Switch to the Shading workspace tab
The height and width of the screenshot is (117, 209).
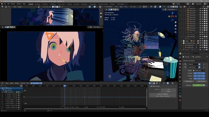coord(69,4)
